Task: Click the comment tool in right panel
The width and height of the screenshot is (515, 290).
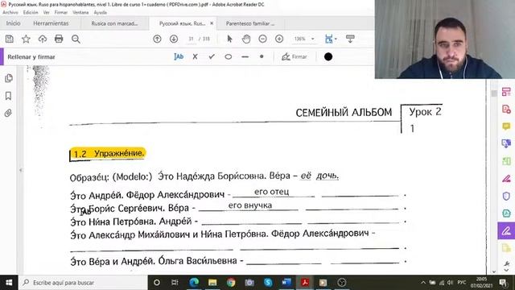Action: pos(506,126)
